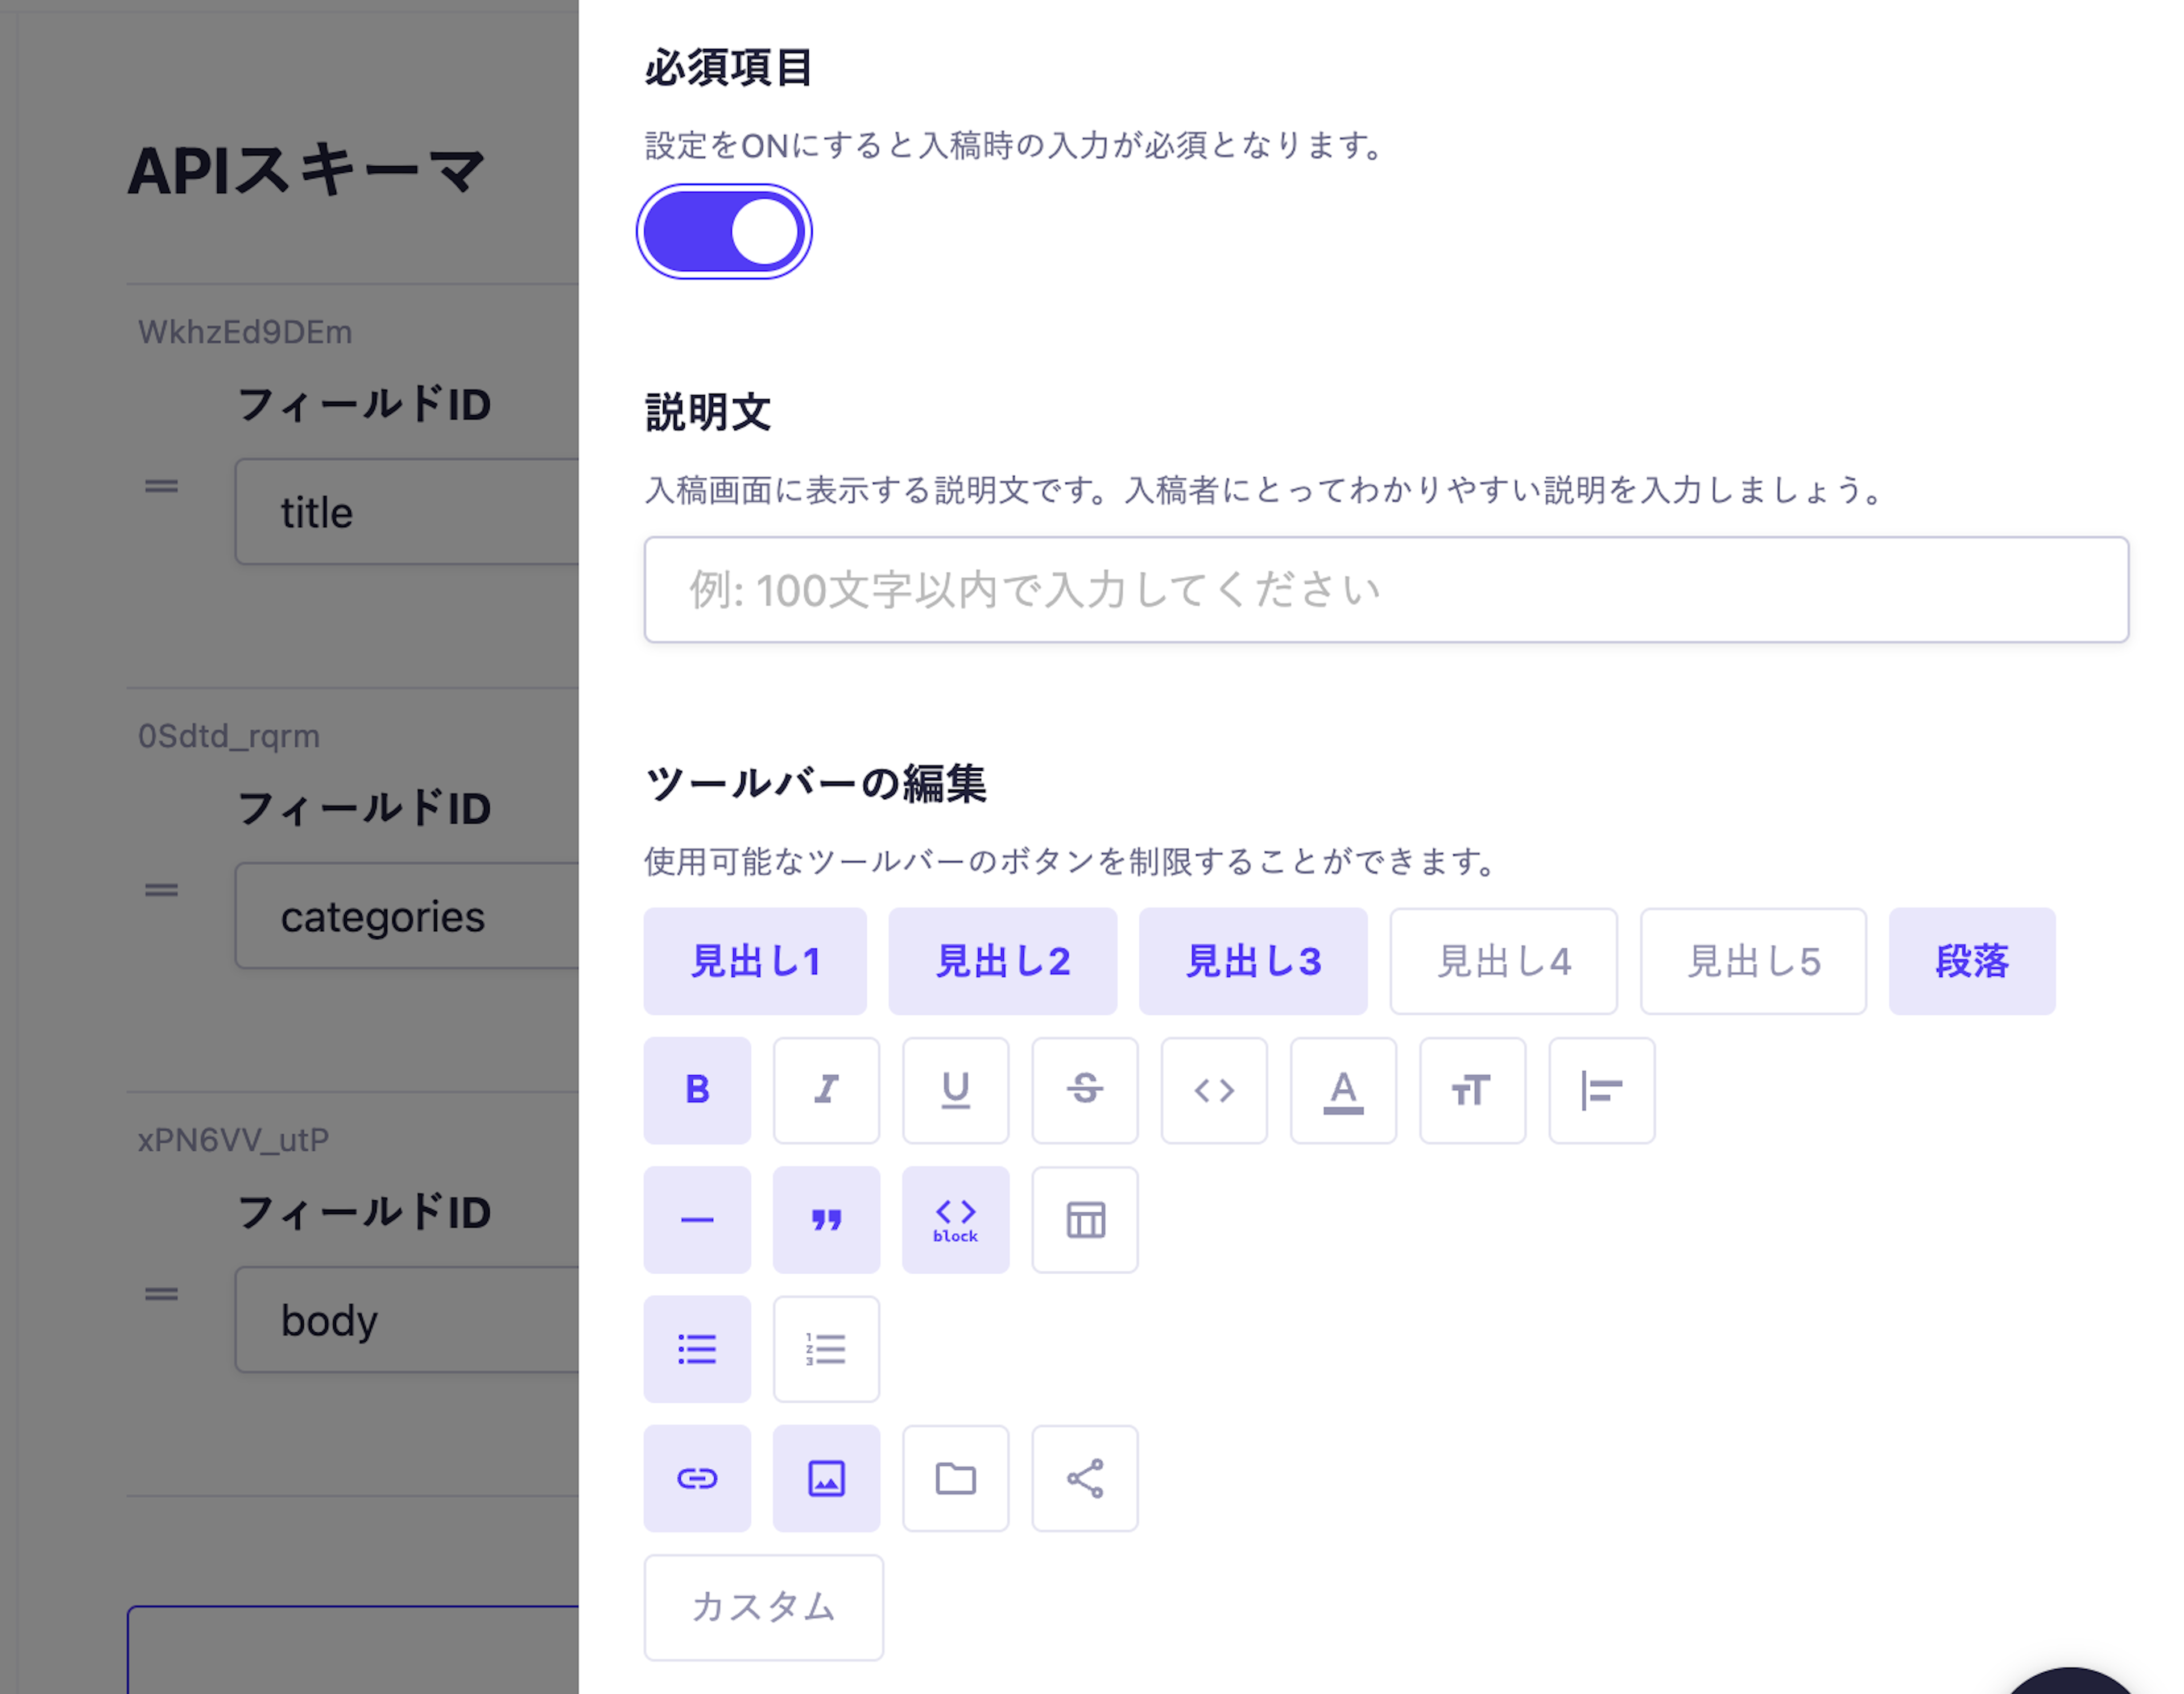
Task: Toggle the blockquote icon button
Action: point(826,1219)
